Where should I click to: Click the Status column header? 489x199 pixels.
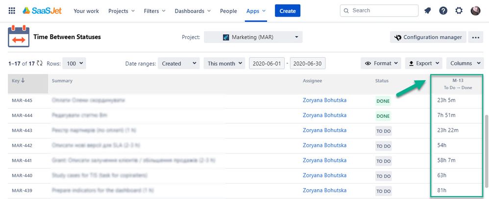(382, 81)
